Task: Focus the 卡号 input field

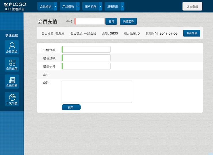Action: pyautogui.click(x=90, y=21)
